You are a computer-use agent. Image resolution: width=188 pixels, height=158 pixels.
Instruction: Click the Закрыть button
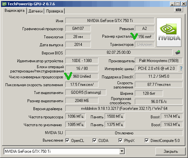pos(171,151)
